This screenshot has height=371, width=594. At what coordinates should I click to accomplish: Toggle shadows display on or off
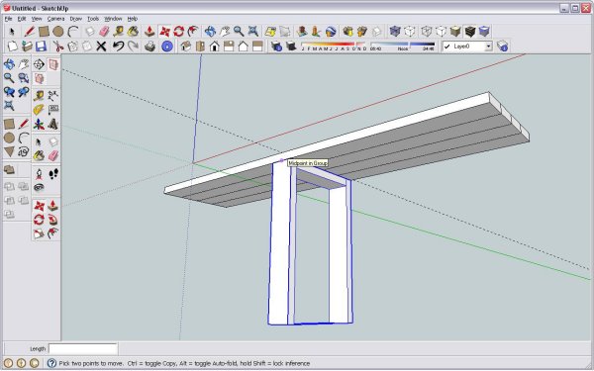291,46
